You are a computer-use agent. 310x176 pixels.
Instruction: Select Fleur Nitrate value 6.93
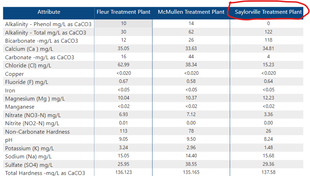[124, 114]
